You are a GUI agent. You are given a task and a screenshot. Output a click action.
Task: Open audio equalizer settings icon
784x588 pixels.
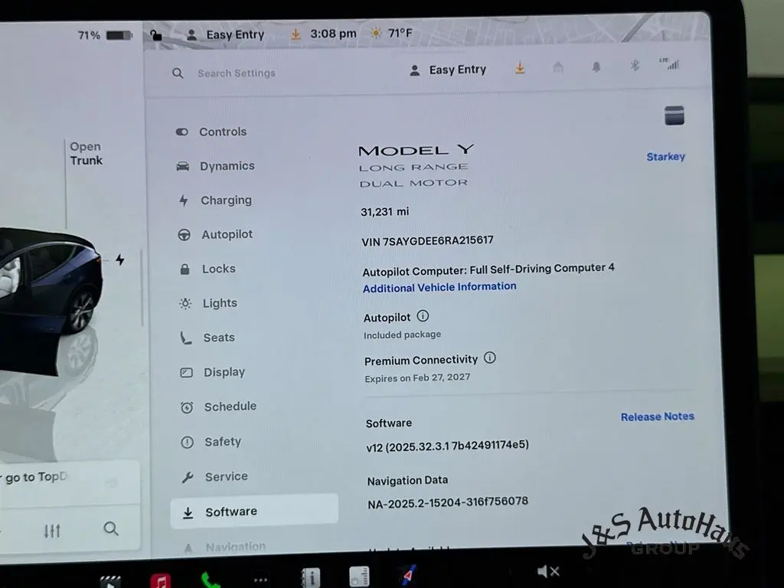(x=52, y=531)
